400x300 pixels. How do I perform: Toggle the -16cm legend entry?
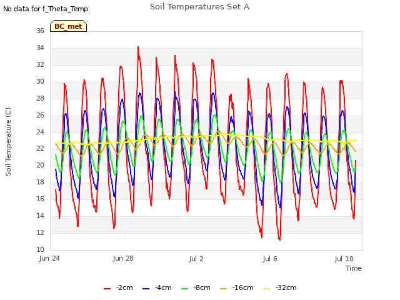tap(237, 287)
